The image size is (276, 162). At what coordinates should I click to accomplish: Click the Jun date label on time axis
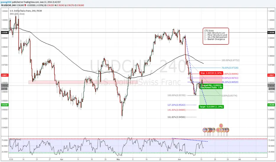coord(179,160)
